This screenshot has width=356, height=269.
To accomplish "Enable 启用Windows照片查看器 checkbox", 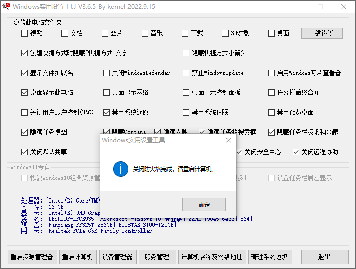I will click(271, 73).
